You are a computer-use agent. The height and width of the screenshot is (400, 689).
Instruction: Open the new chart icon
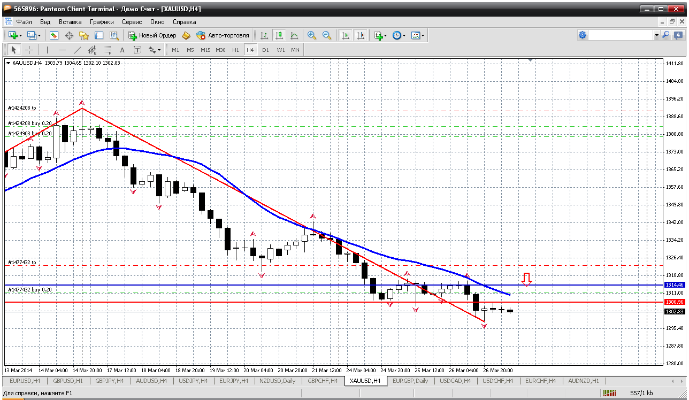click(13, 35)
